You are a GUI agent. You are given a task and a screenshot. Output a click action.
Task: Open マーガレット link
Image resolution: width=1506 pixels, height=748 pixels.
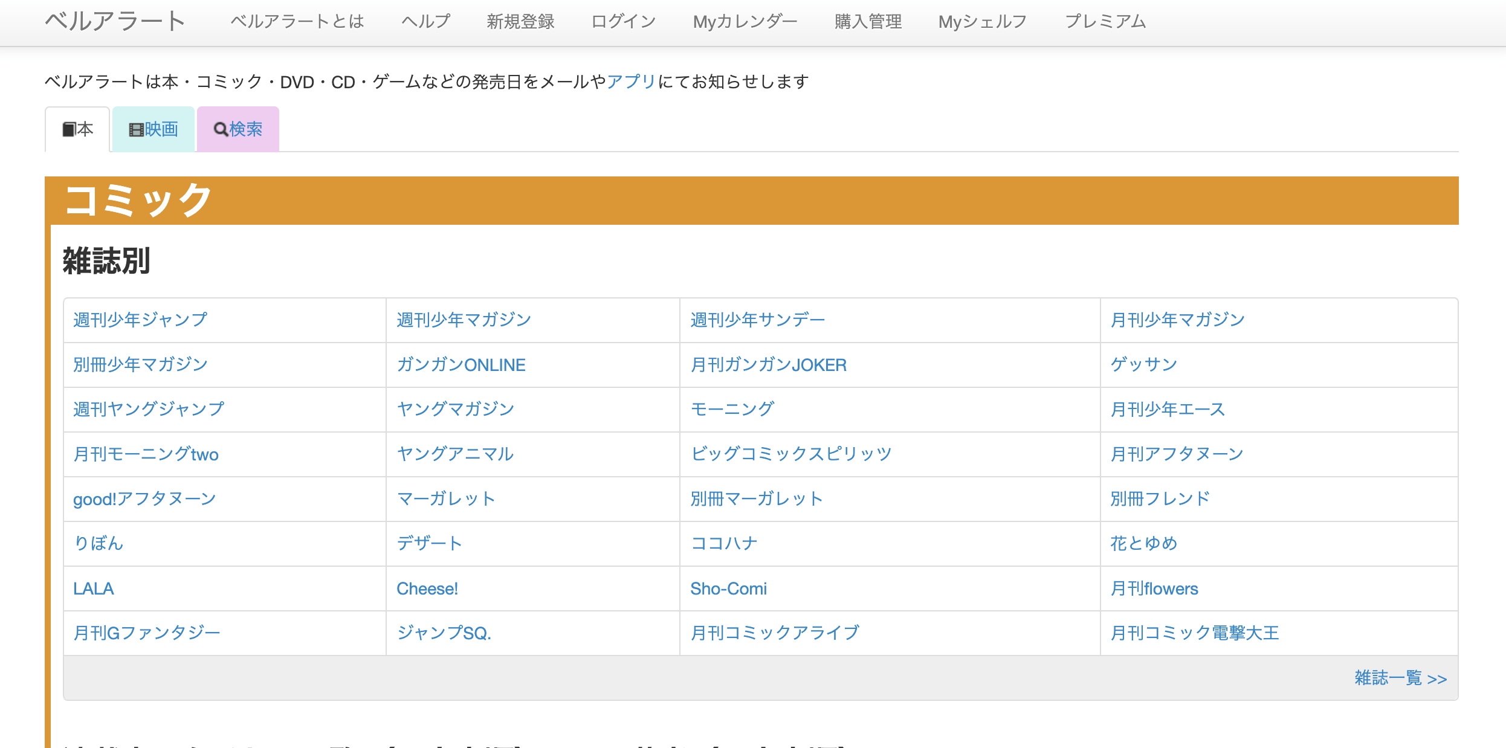click(447, 498)
